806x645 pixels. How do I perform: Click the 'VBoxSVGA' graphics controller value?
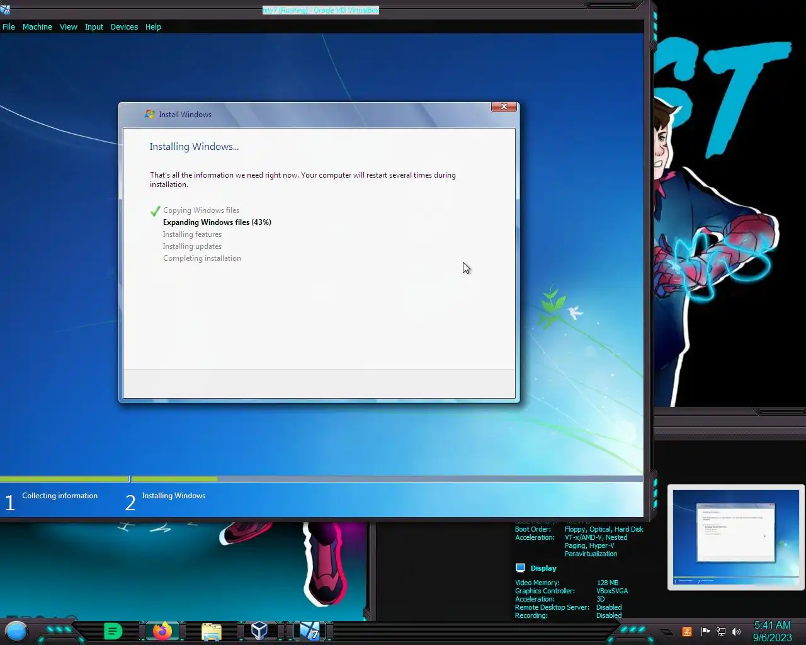(612, 591)
